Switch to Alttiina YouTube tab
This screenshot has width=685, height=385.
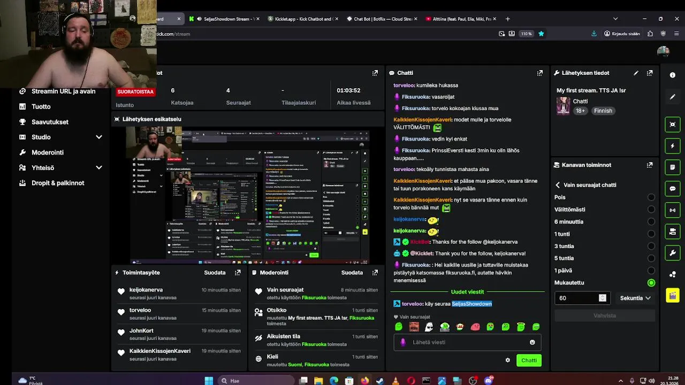pyautogui.click(x=460, y=19)
